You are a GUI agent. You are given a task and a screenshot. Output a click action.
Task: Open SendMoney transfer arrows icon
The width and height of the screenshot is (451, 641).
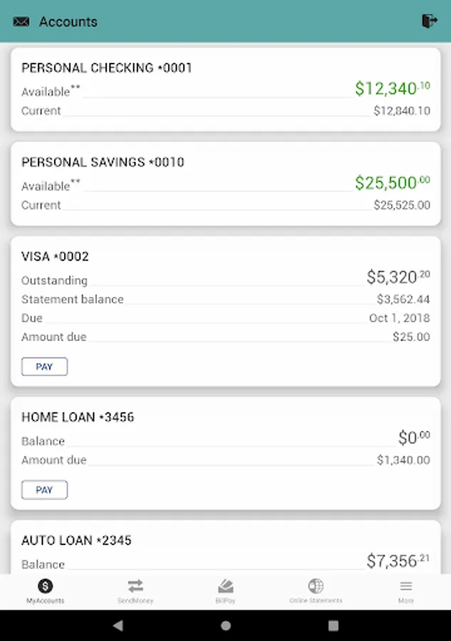point(135,586)
